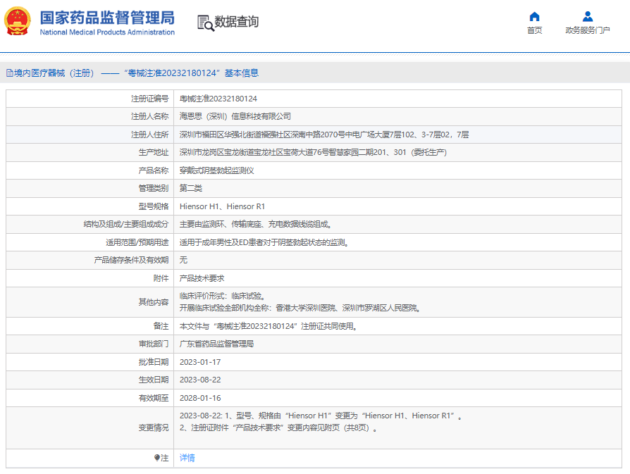Viewport: 630px width, 474px height.
Task: Click 国家药品监督管理局 title text
Action: pyautogui.click(x=107, y=18)
